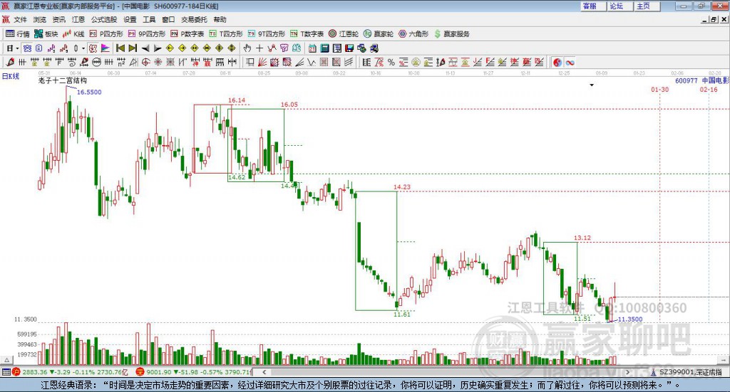Click the 论坛 forum button
This screenshot has width=730, height=392.
[x=617, y=6]
